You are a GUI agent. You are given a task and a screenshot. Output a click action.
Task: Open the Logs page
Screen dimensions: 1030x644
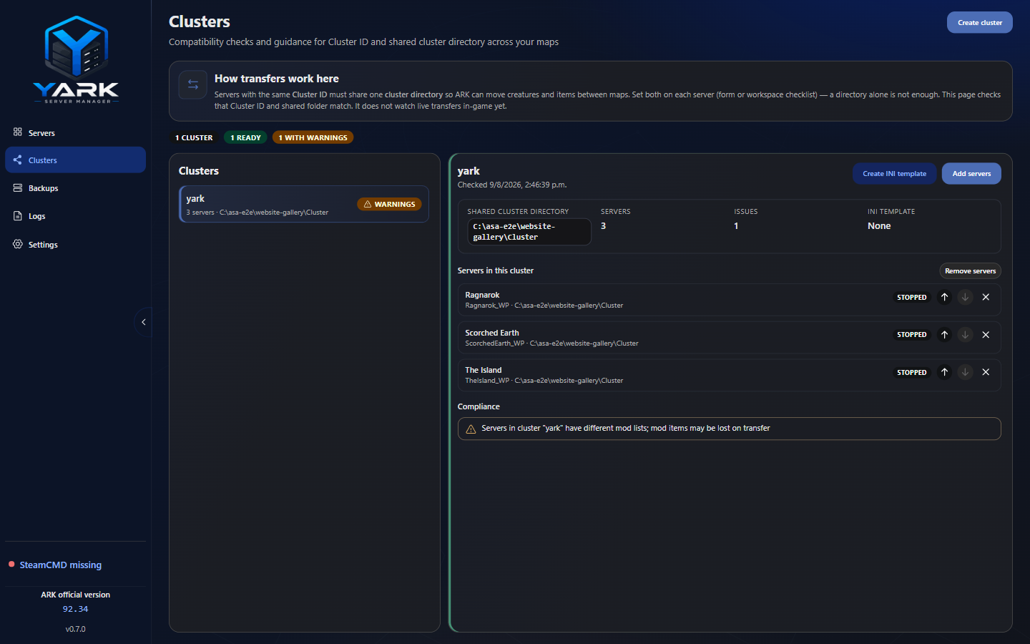[75, 215]
